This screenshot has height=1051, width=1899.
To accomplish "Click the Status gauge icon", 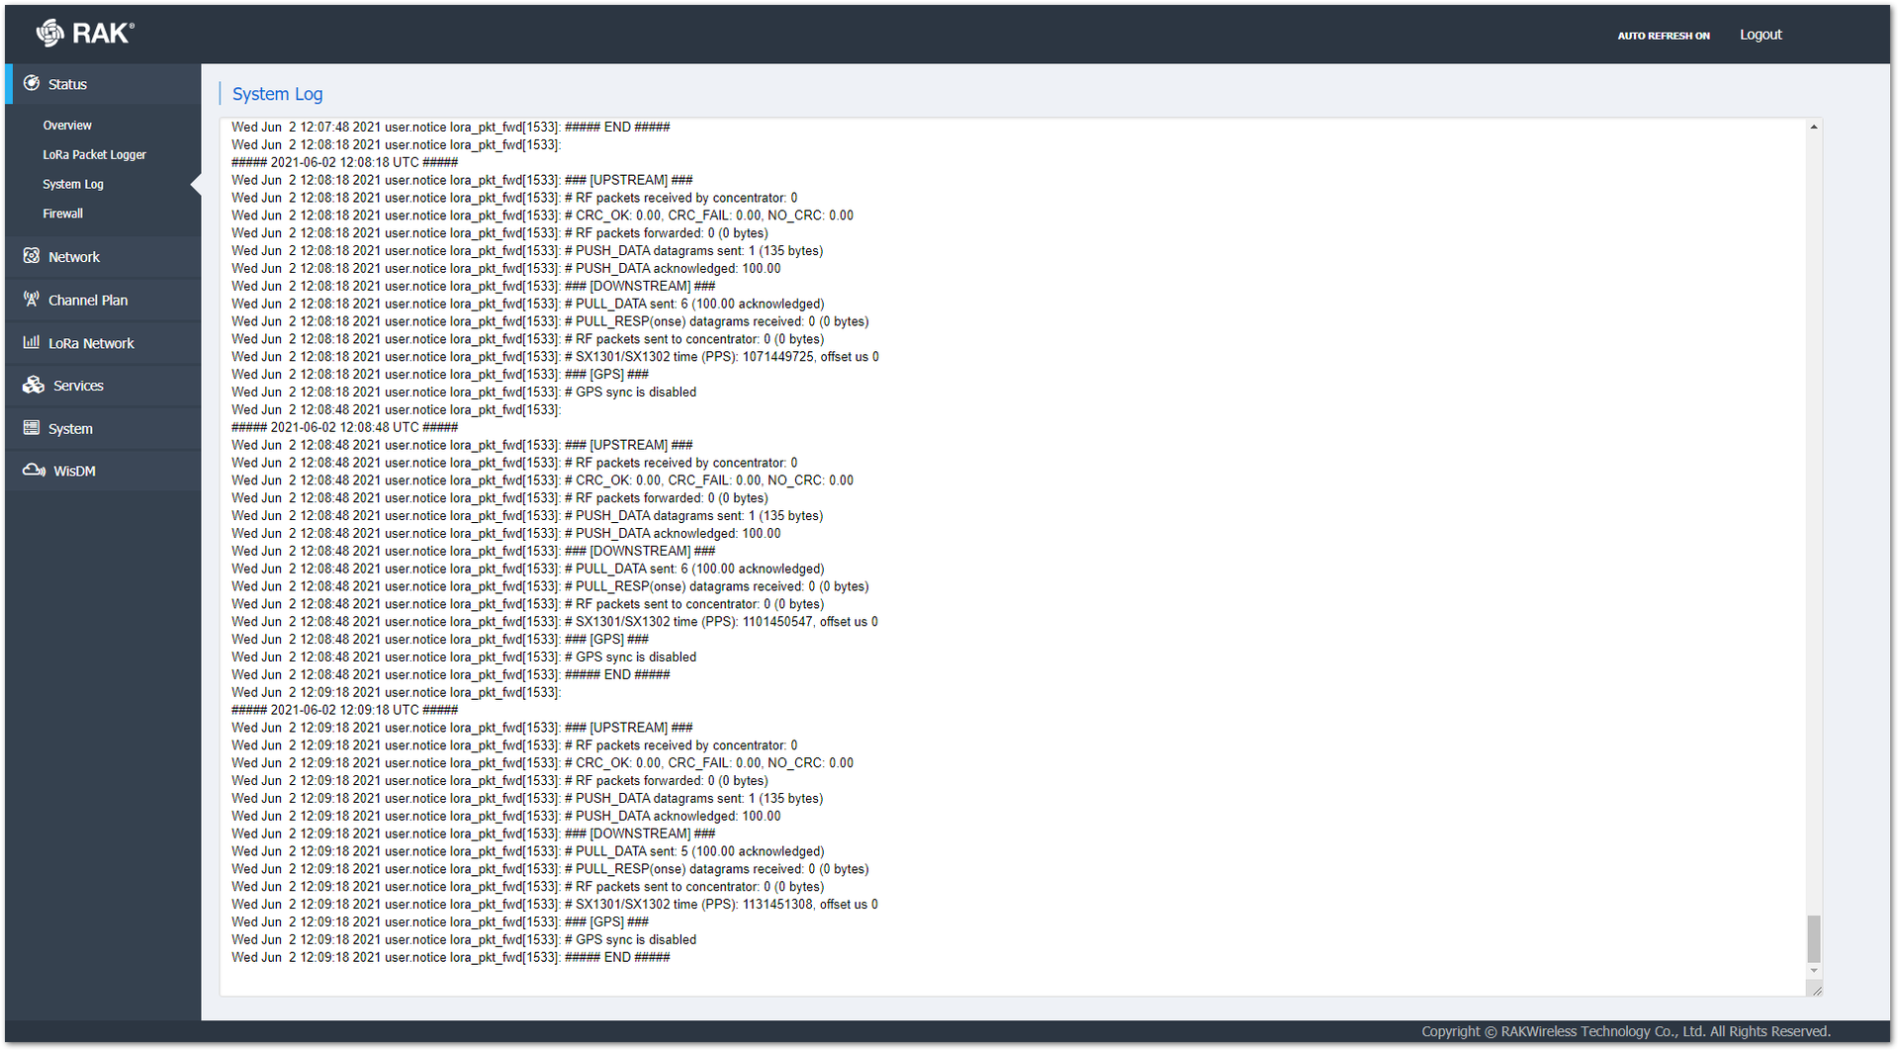I will (x=32, y=84).
